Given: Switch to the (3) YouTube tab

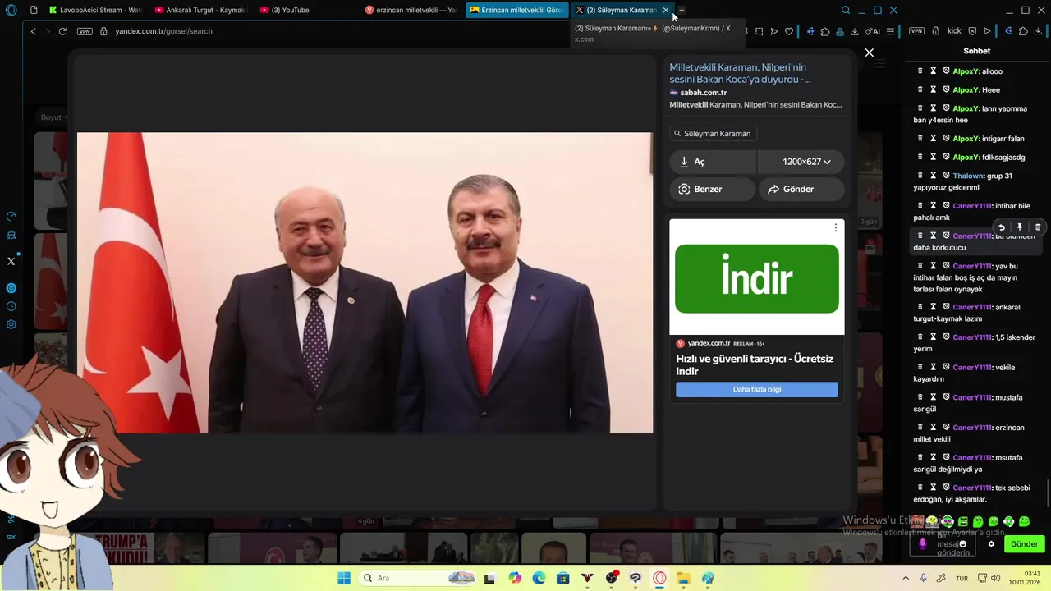Looking at the screenshot, I should pos(305,10).
